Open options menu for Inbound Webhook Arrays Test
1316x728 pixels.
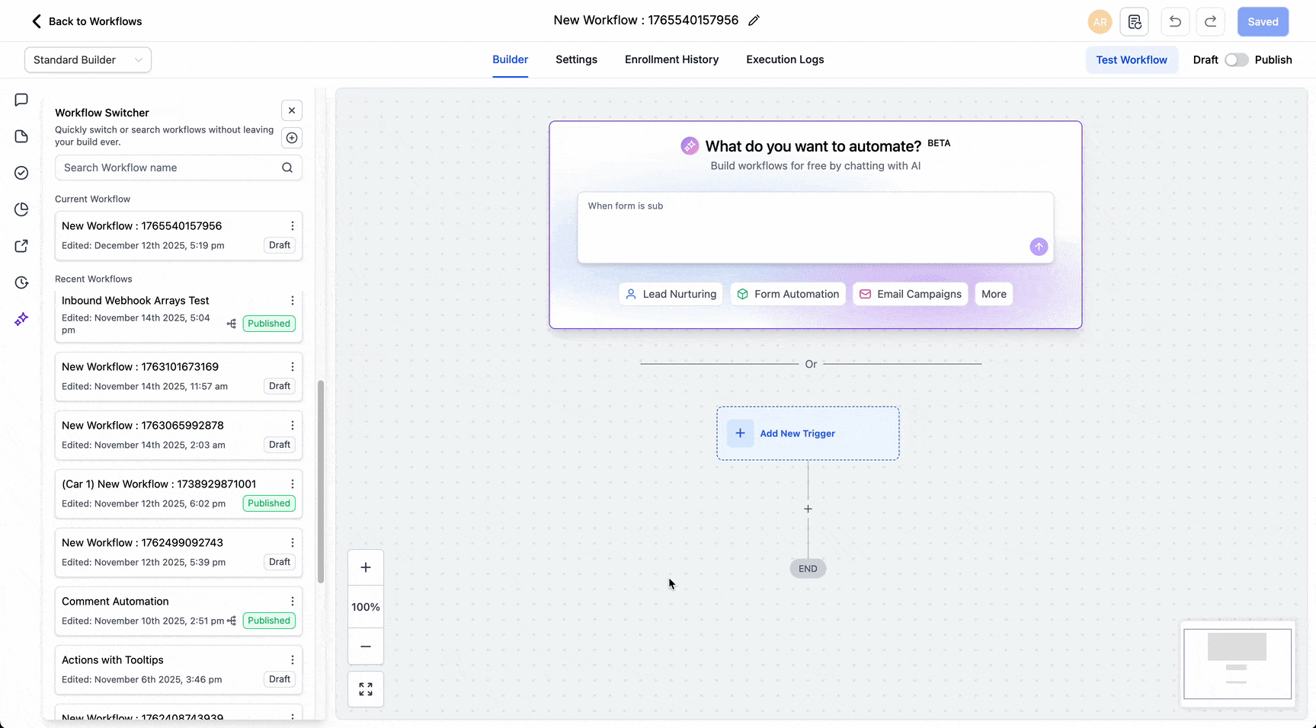pyautogui.click(x=293, y=301)
